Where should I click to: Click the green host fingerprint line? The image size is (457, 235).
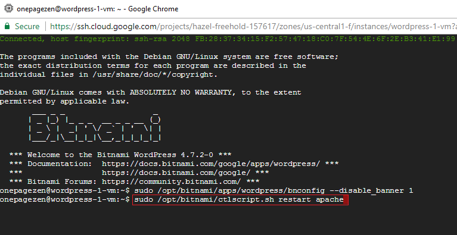(x=228, y=39)
